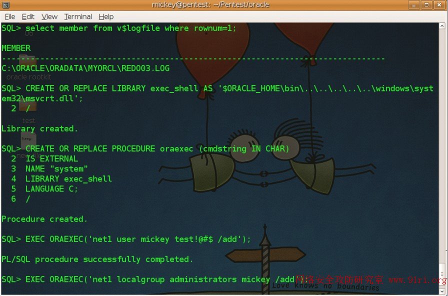
Task: Click the CREATE OR REPLACE LIBRARY exec_shell line
Action: pyautogui.click(x=217, y=88)
